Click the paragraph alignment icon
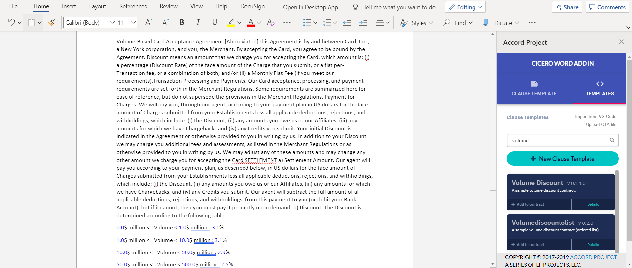Image resolution: width=632 pixels, height=268 pixels. coord(380,22)
